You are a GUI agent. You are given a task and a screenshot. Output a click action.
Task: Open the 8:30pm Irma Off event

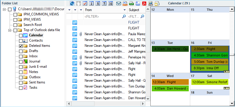210,68
